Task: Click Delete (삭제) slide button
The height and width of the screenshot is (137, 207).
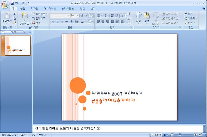Action: click(36, 23)
